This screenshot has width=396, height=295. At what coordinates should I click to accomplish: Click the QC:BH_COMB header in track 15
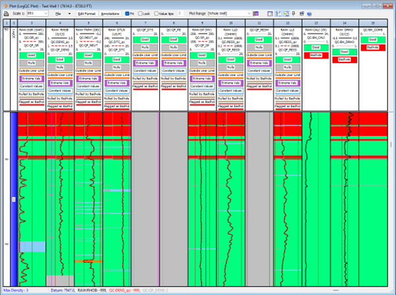coord(373,30)
